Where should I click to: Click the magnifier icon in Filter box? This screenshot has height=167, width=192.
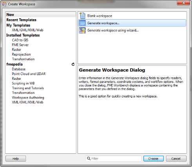pos(89,158)
